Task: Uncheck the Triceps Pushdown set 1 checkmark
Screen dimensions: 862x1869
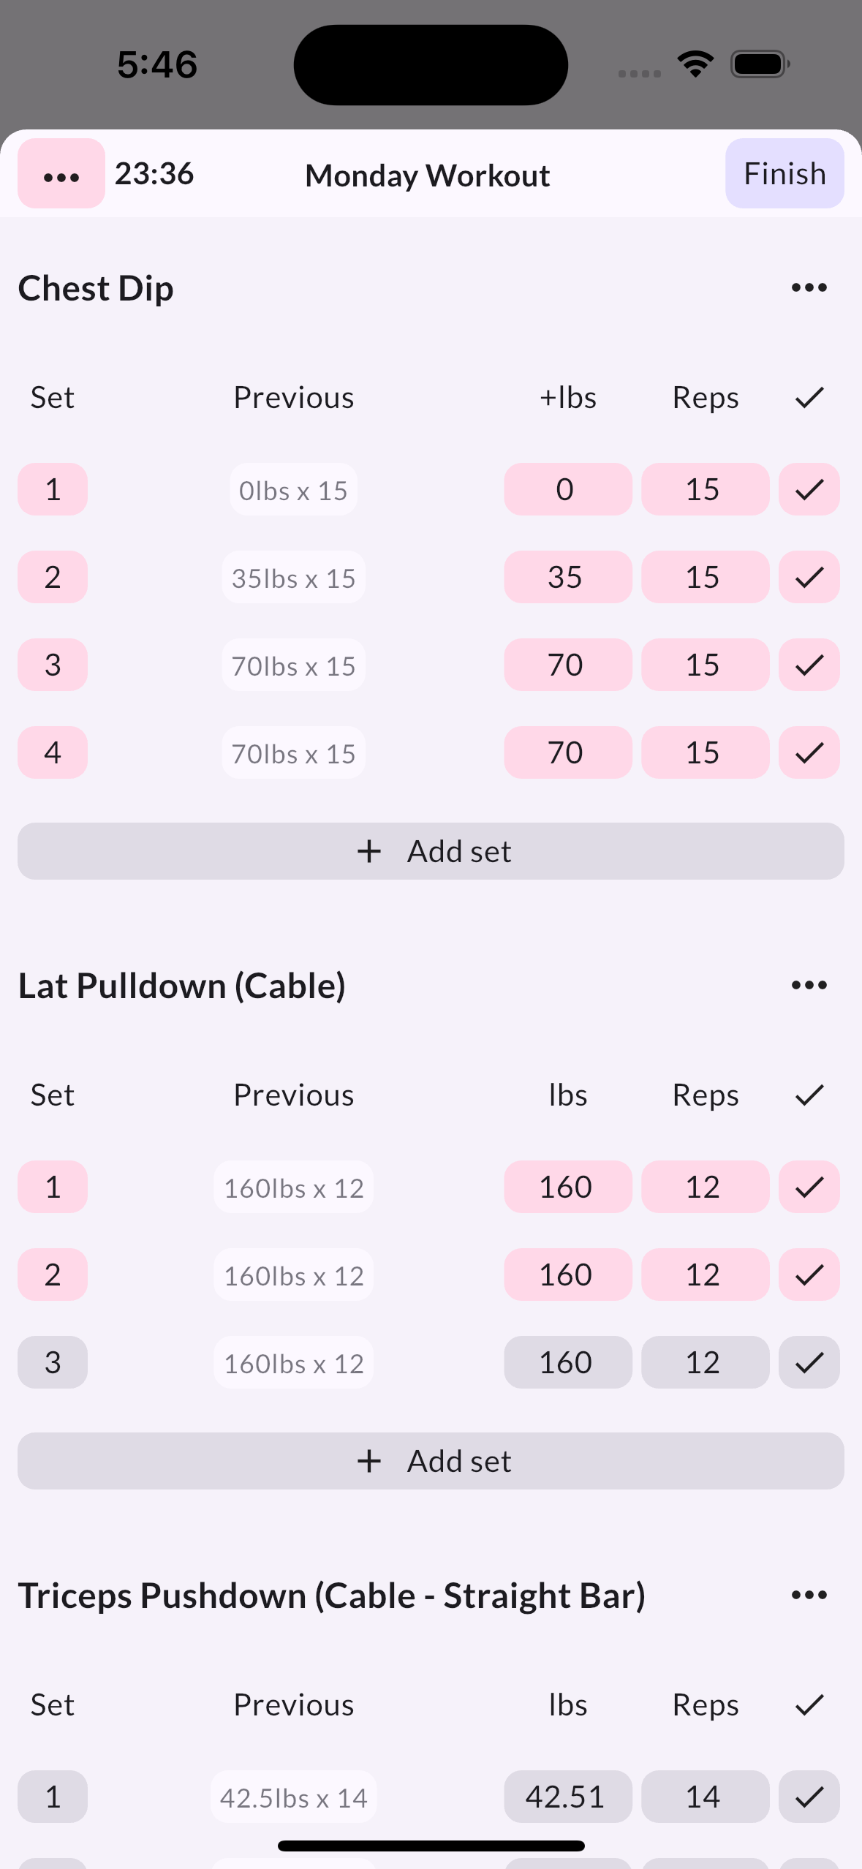Action: tap(809, 1797)
